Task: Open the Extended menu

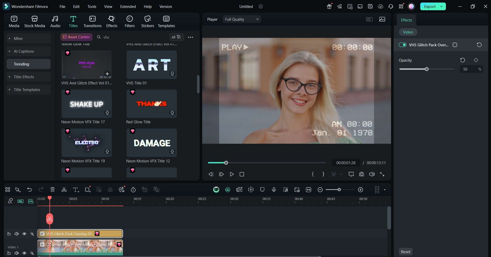Action: click(128, 6)
